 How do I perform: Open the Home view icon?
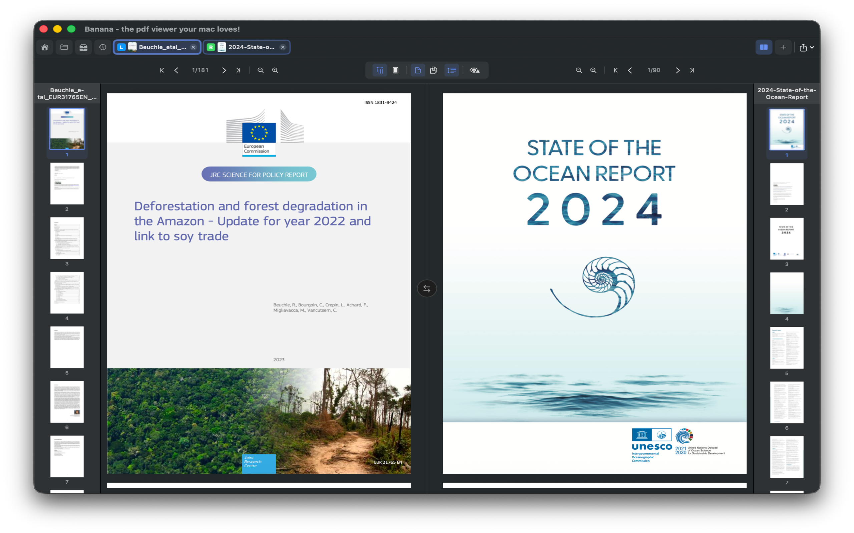click(45, 47)
